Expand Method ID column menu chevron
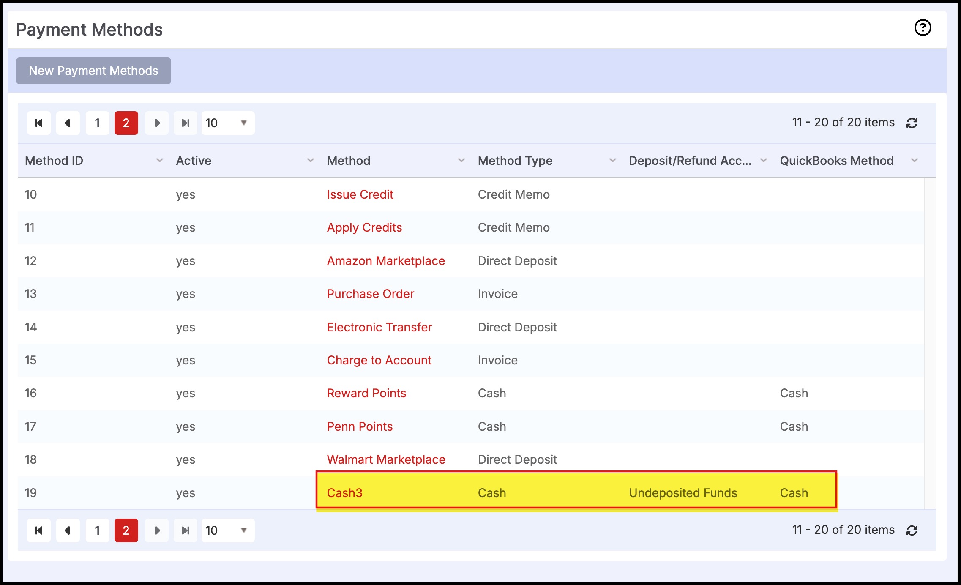This screenshot has height=585, width=961. [x=159, y=161]
